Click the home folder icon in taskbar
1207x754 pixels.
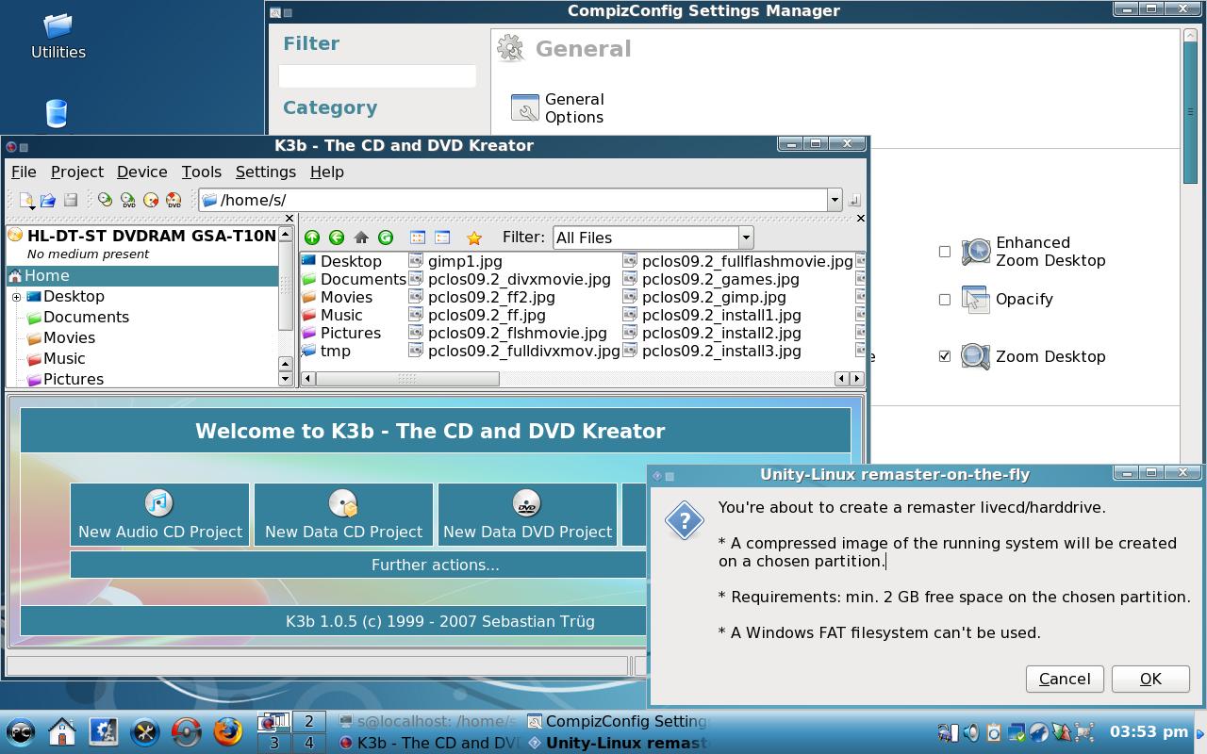62,731
